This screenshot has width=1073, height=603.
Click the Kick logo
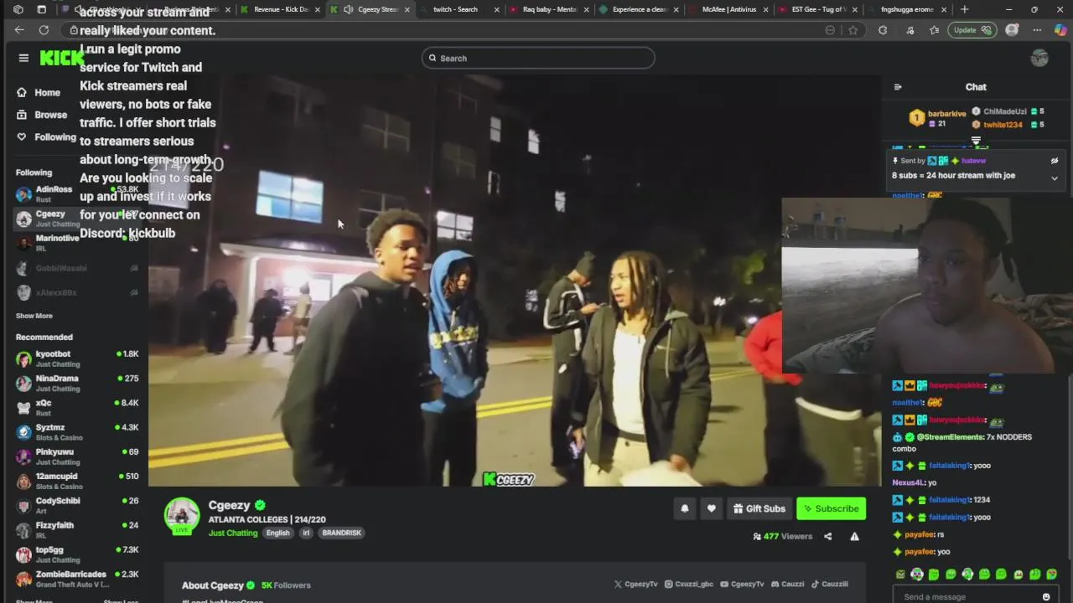(x=62, y=58)
